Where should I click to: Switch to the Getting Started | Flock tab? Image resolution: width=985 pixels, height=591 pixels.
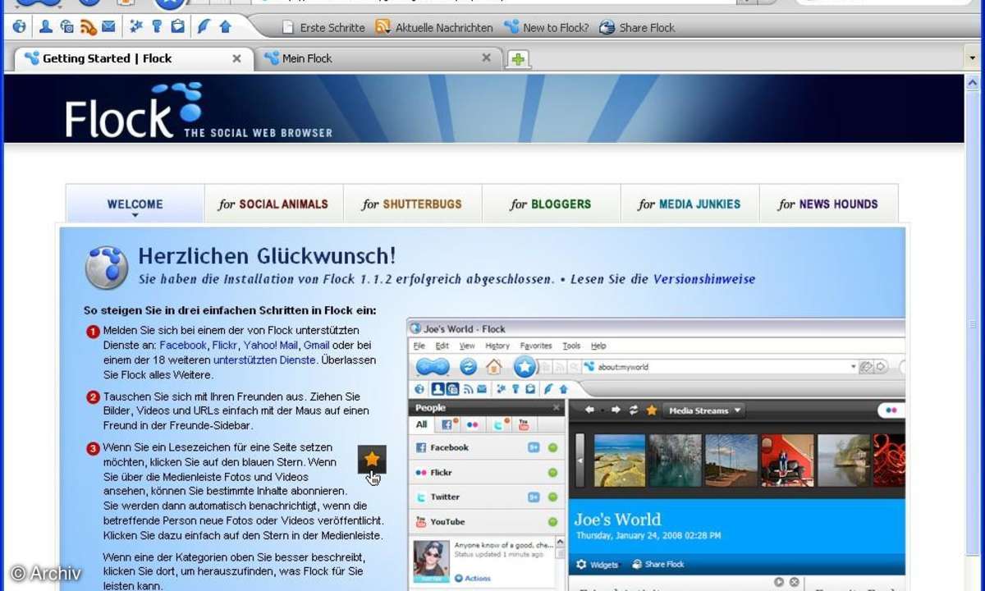(x=133, y=58)
